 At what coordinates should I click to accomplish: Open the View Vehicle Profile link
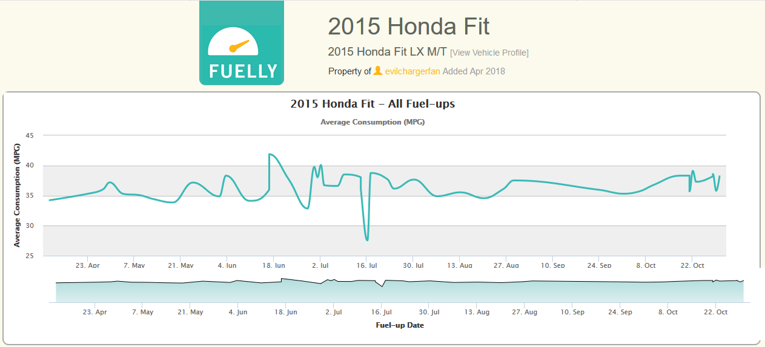coord(489,53)
